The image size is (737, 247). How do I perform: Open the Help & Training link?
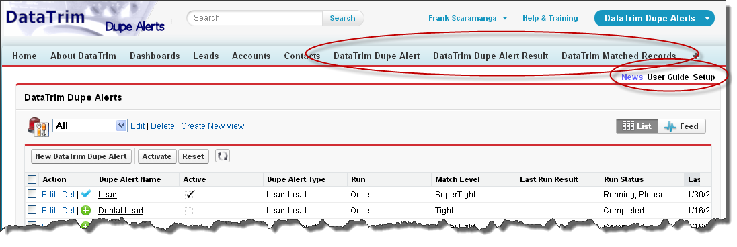point(550,18)
